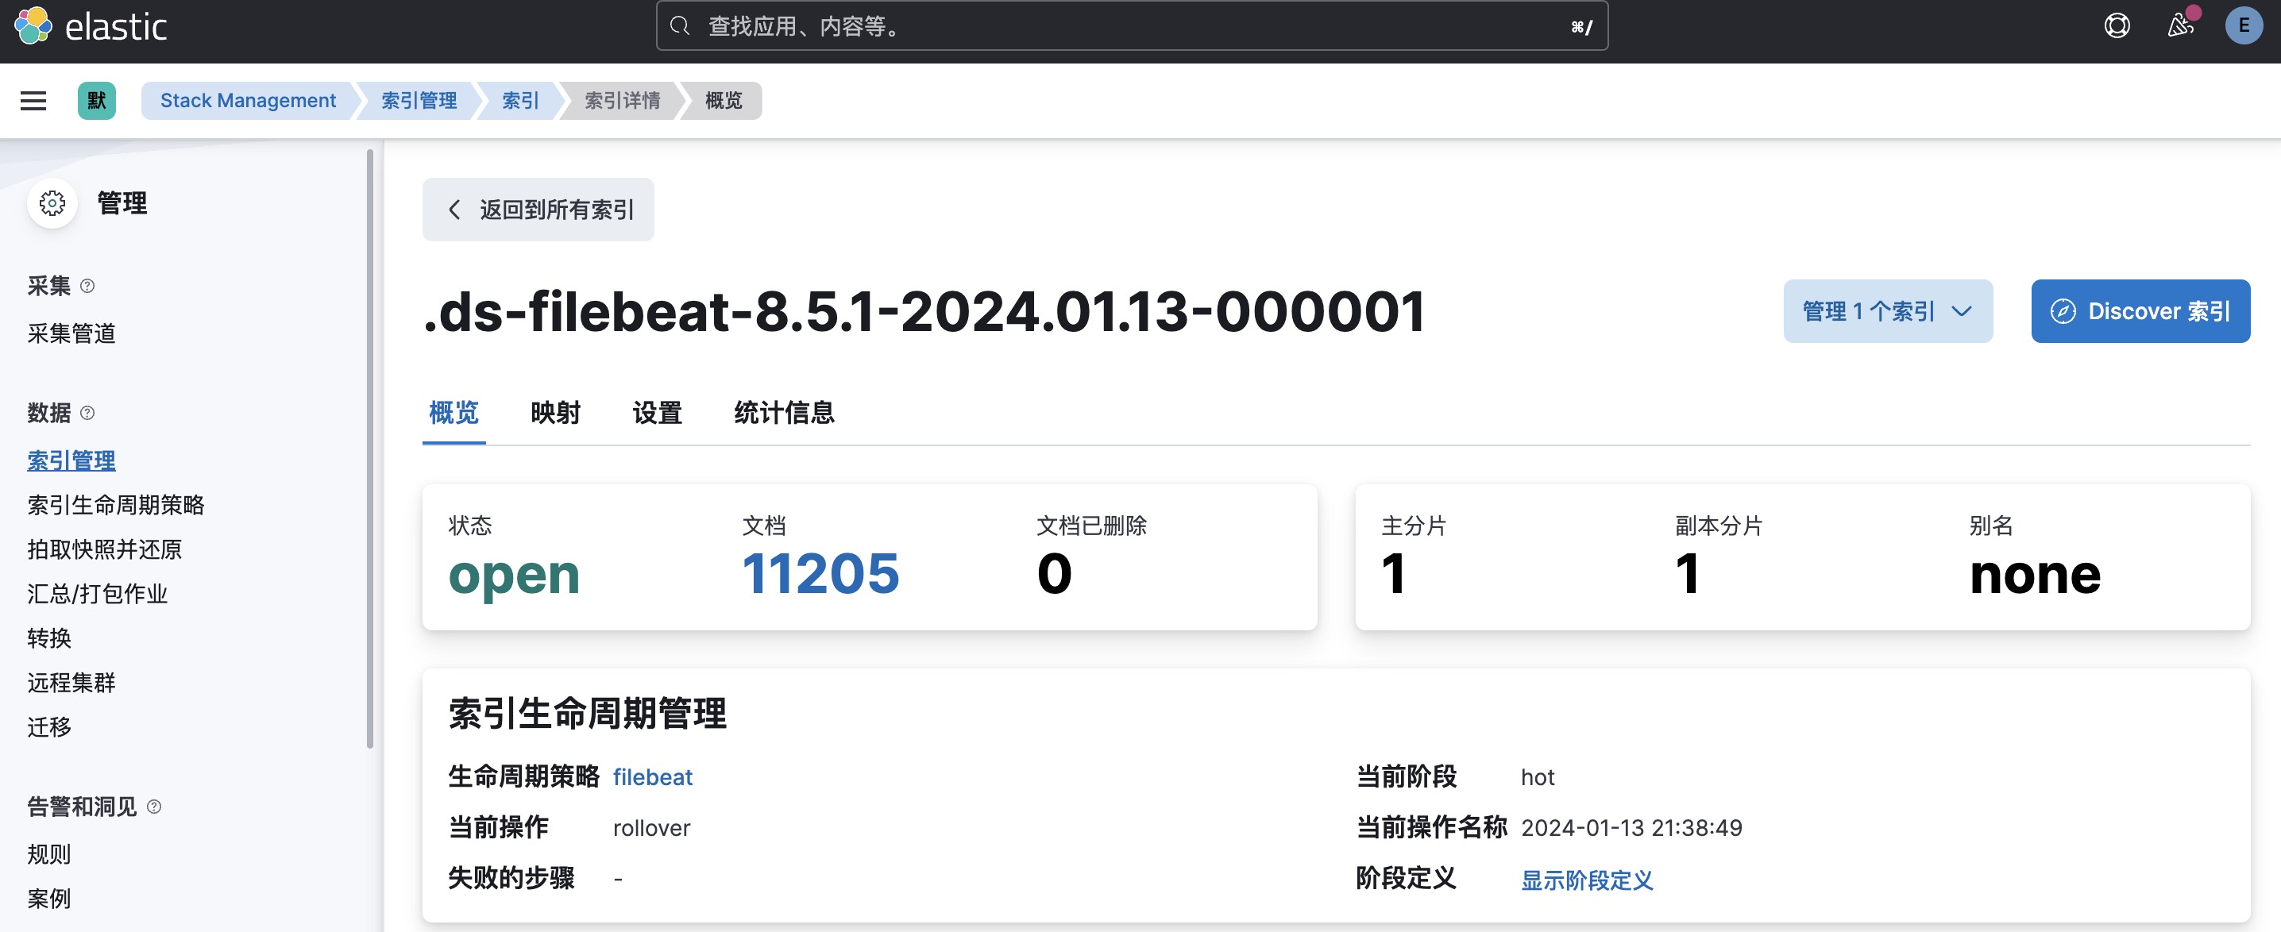The image size is (2281, 932).
Task: Open the newsfeed celebration icon
Action: pyautogui.click(x=2180, y=25)
